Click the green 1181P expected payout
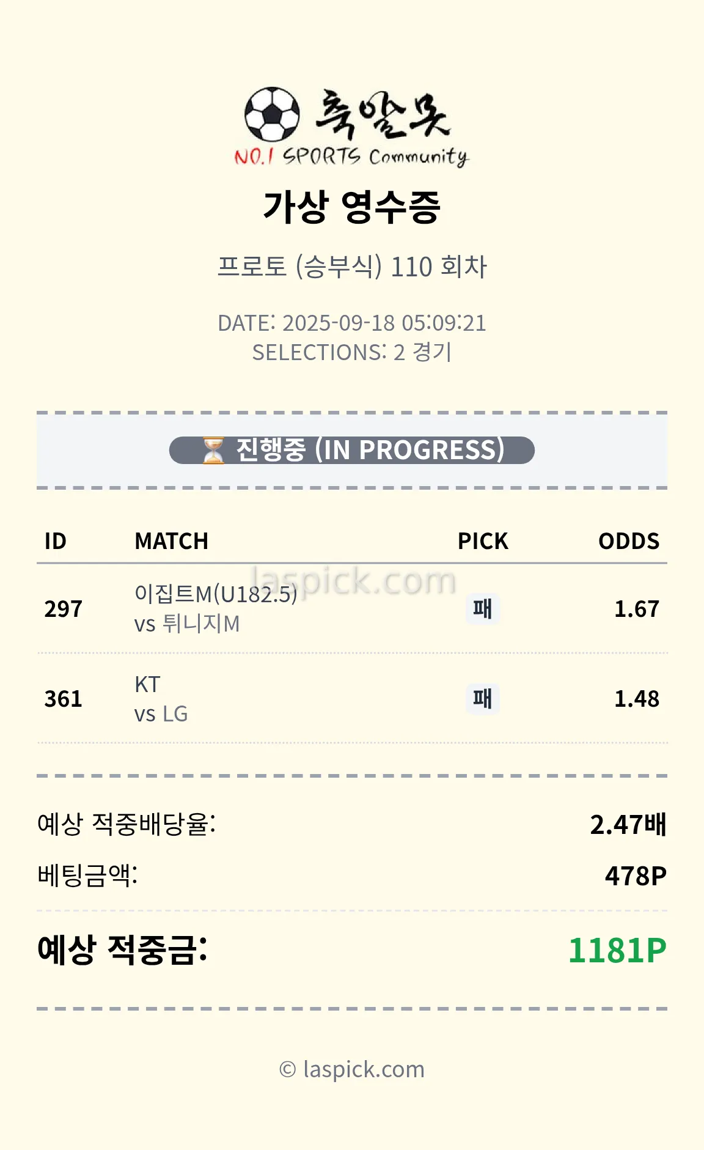The image size is (704, 1150). (617, 950)
